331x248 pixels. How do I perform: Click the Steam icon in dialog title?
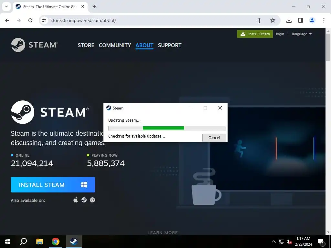[x=109, y=108]
